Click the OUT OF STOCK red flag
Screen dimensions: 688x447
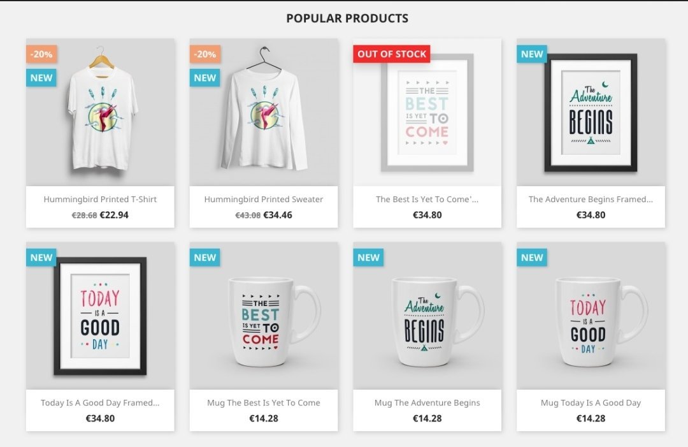coord(391,54)
